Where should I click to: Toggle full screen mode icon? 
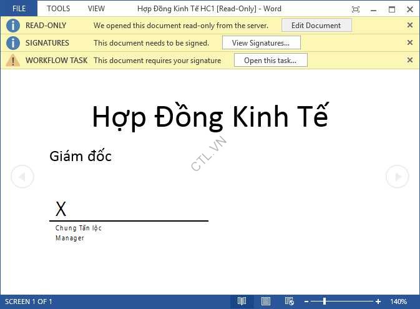(x=356, y=9)
